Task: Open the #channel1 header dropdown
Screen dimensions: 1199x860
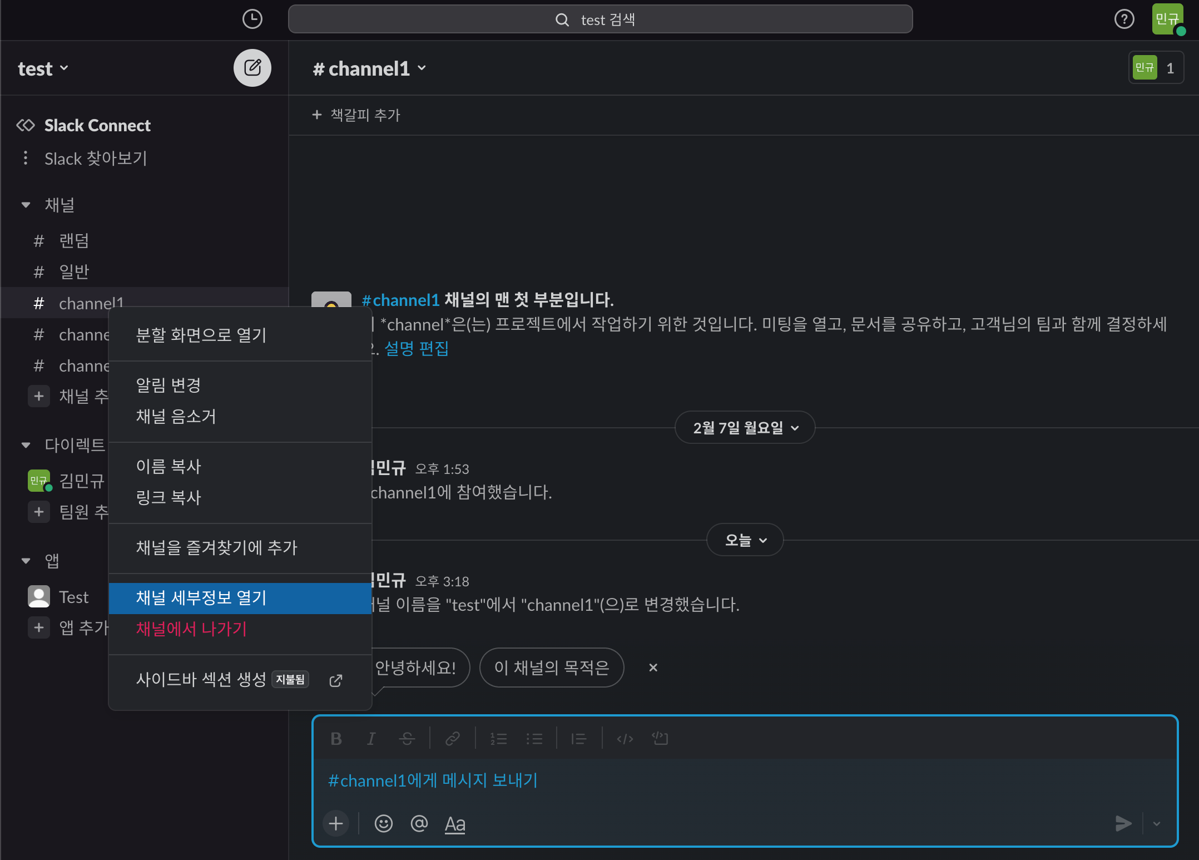Action: tap(369, 68)
